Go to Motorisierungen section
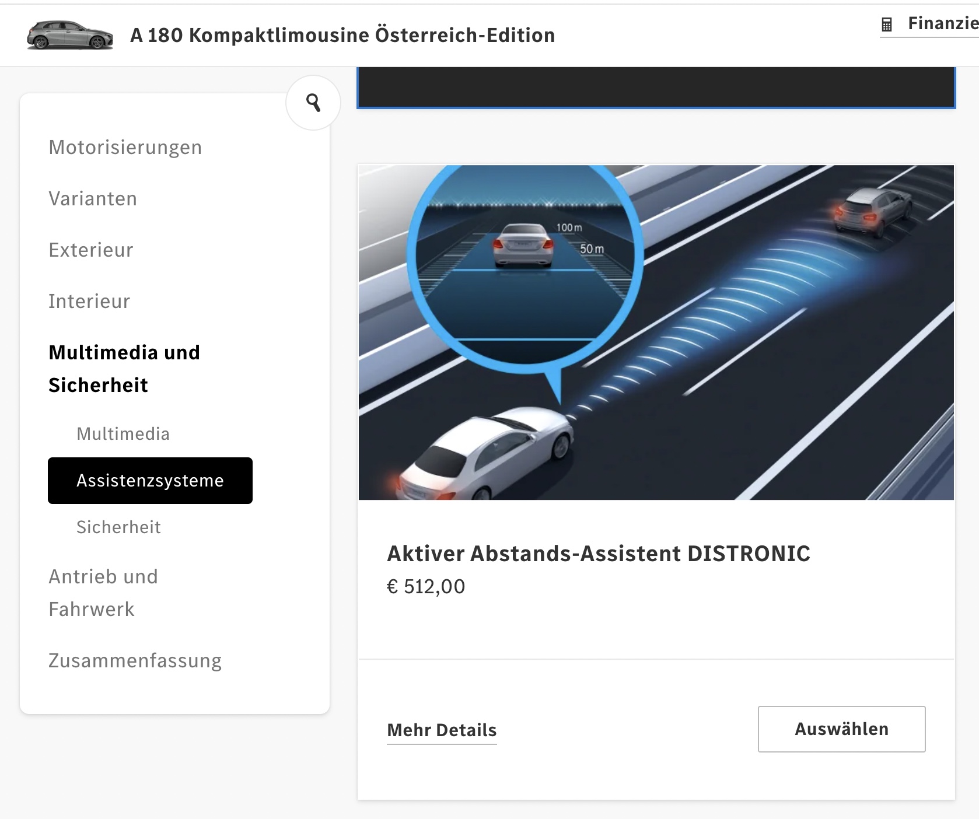The width and height of the screenshot is (979, 819). [125, 147]
